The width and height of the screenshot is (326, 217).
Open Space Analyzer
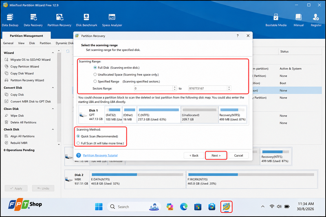[x=112, y=20]
